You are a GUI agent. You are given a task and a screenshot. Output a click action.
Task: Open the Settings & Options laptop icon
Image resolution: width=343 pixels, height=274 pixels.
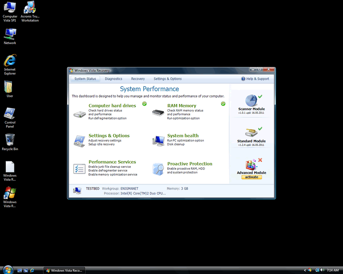79,141
